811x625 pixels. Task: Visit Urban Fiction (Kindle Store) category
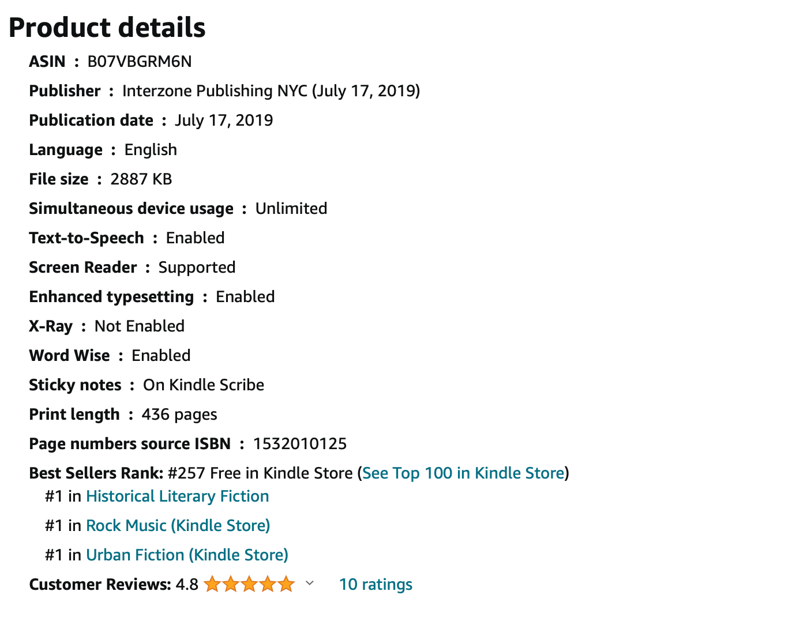pos(187,555)
